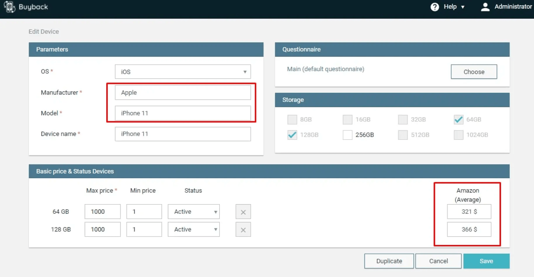Viewport: 534px width, 277px height.
Task: Click the Manufacturer field containing Apple
Action: click(183, 92)
